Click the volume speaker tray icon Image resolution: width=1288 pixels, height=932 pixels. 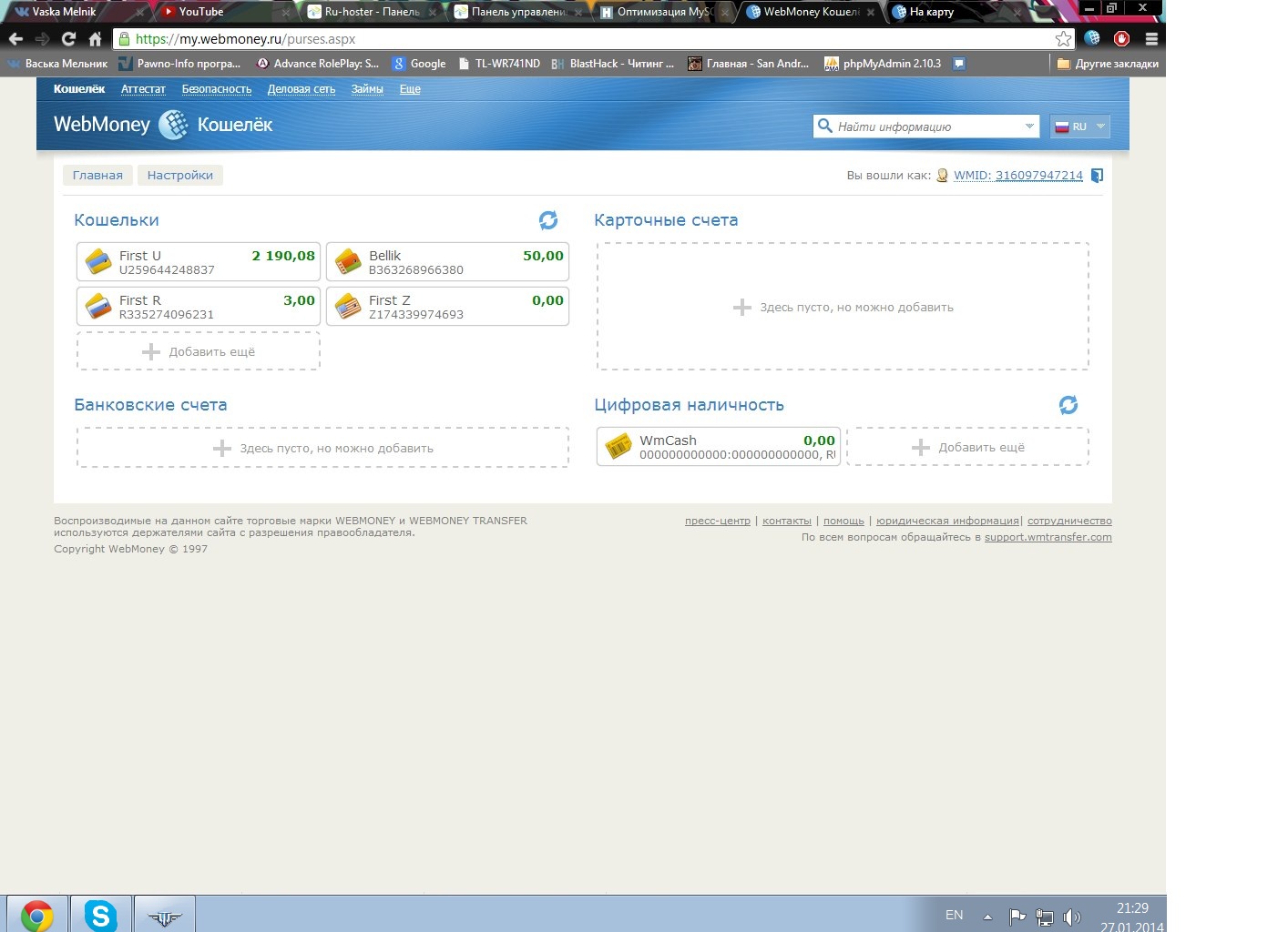point(1072,917)
